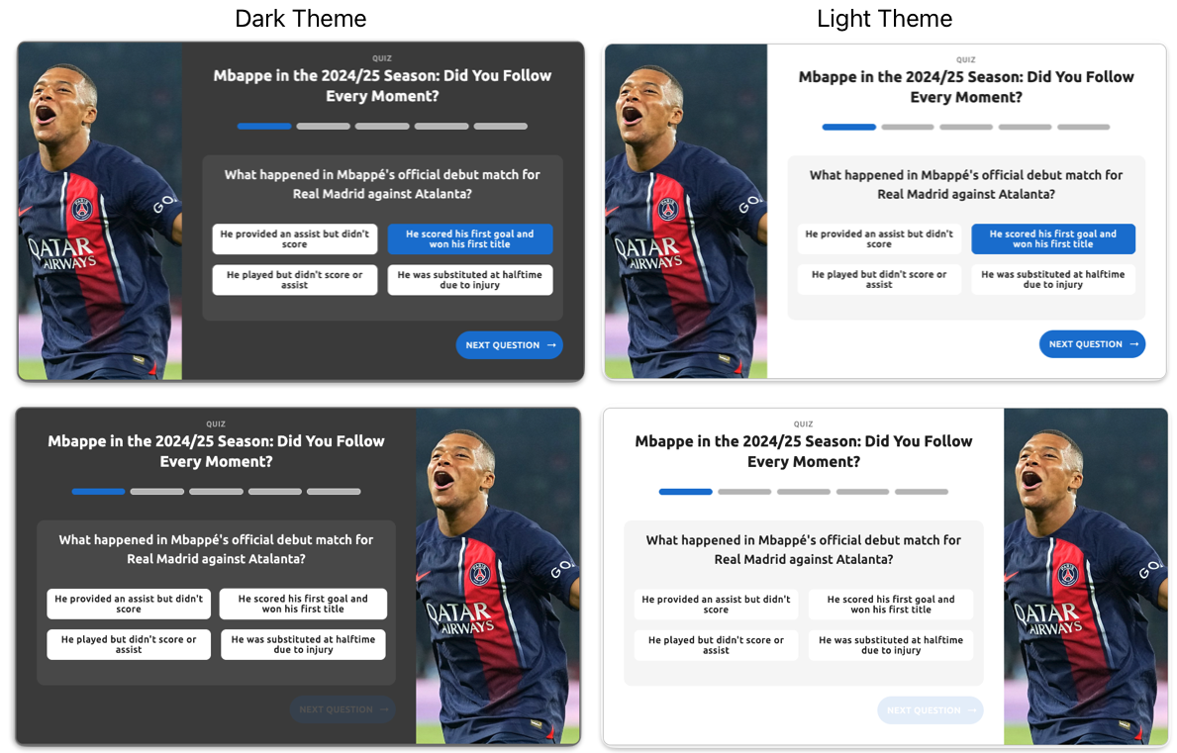Click the third progress segment, bottom light quiz
Viewport: 1177px width, 753px height.
[x=803, y=492]
